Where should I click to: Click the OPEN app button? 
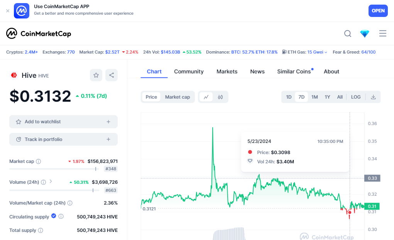pos(378,11)
